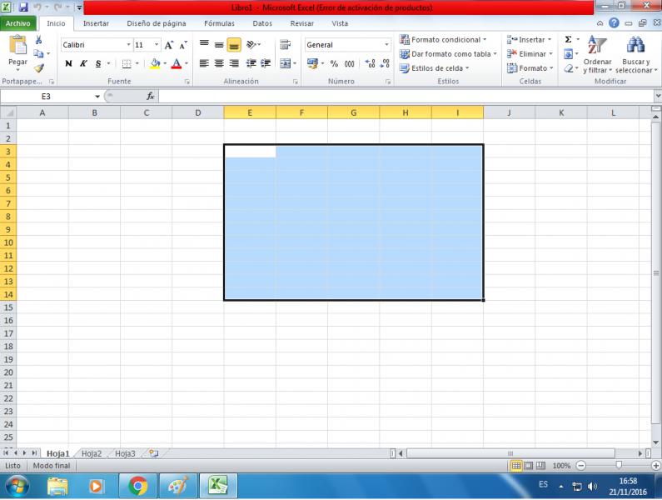Toggle italic (K) formatting
Screen dimensions: 662x500
click(83, 62)
